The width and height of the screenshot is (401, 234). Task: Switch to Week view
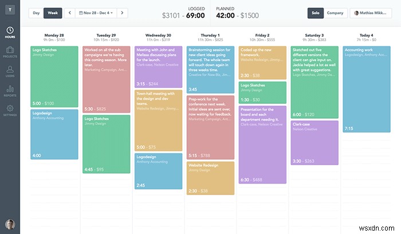coord(53,11)
